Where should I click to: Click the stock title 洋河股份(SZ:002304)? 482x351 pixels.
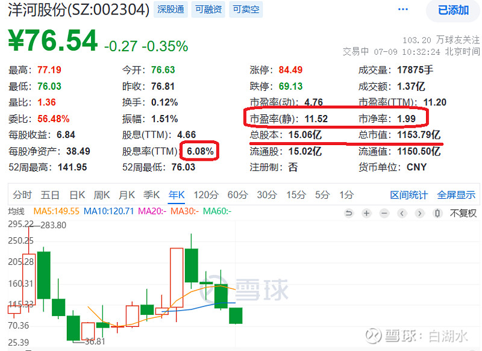[79, 10]
